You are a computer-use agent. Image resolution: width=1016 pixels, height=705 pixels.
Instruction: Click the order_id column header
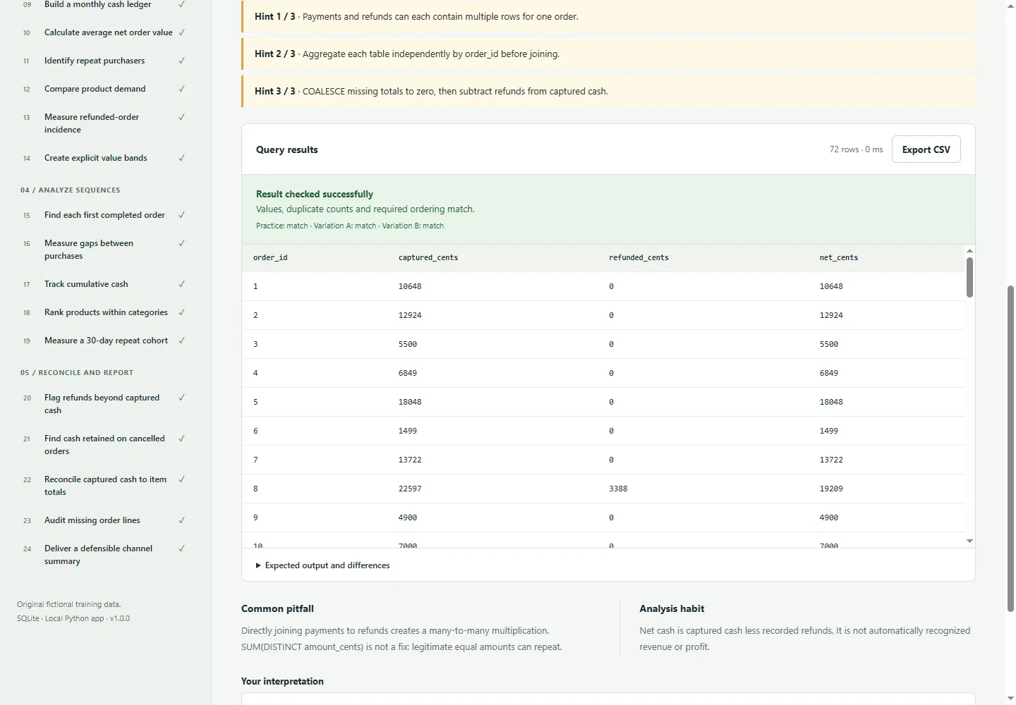pyautogui.click(x=270, y=258)
